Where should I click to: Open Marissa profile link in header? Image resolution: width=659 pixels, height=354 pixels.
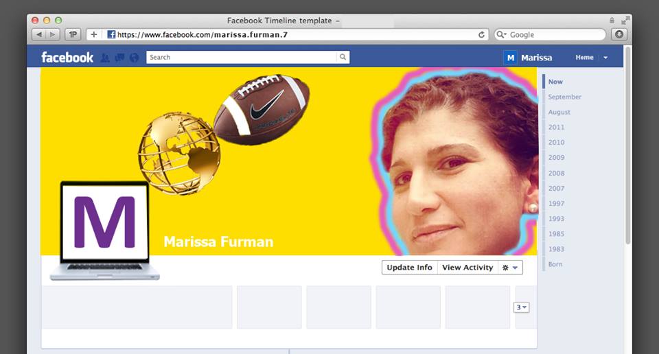coord(537,58)
